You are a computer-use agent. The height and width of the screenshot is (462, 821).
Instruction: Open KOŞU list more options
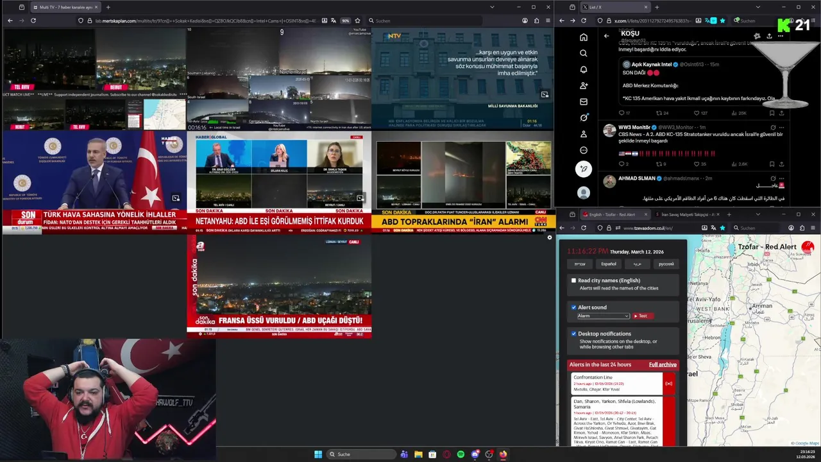[781, 36]
